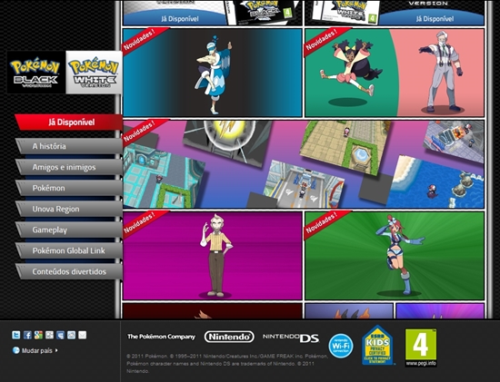Click the Nintendo Wi-Fi Connection badge
This screenshot has width=500, height=382.
coord(341,346)
